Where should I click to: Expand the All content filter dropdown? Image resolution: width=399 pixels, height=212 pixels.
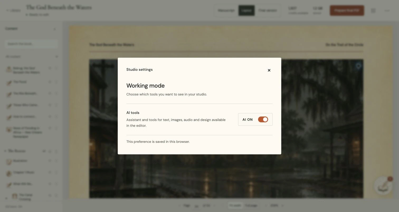point(32,57)
